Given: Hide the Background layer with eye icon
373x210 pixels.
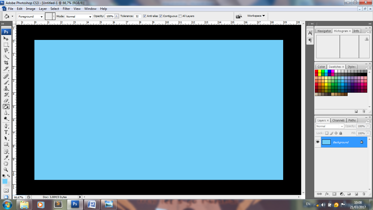Looking at the screenshot, I should pyautogui.click(x=318, y=142).
